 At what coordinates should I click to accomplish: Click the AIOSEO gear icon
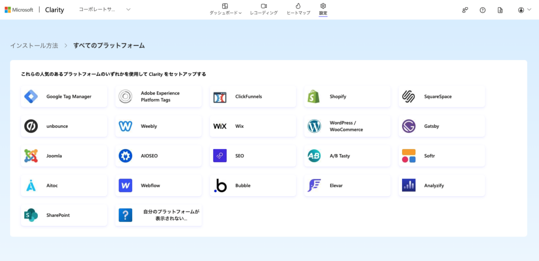125,156
